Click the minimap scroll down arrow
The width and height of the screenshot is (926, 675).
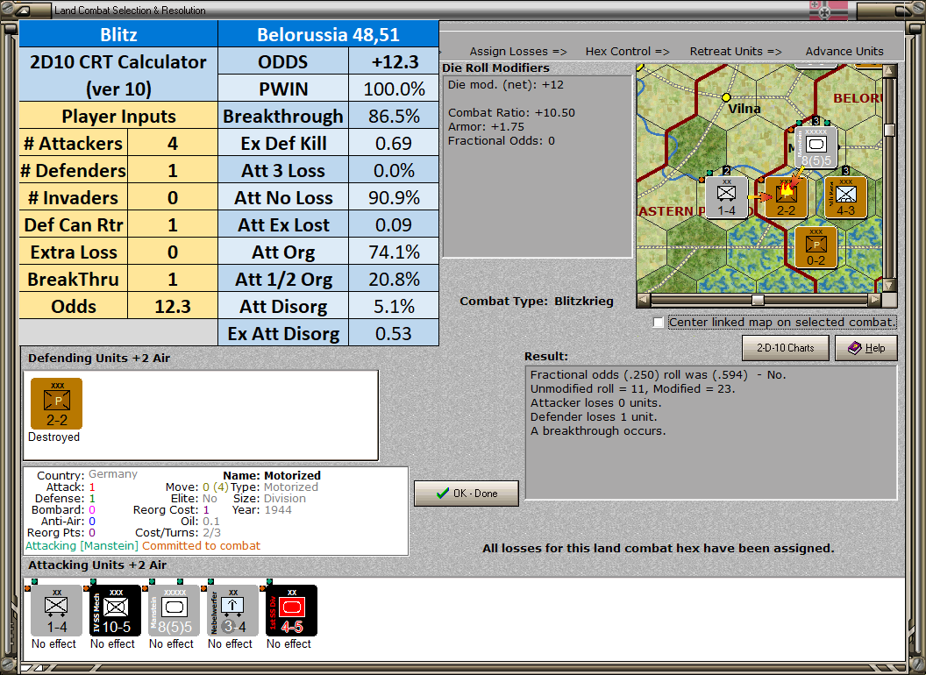[890, 285]
